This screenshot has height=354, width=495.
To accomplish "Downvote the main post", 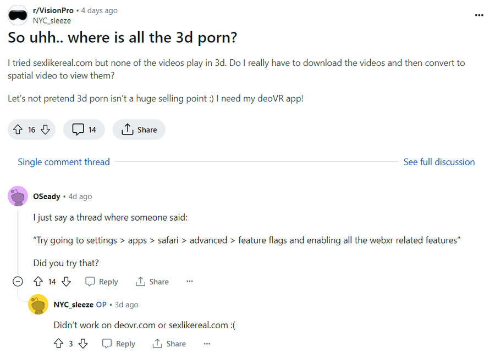I will (46, 130).
